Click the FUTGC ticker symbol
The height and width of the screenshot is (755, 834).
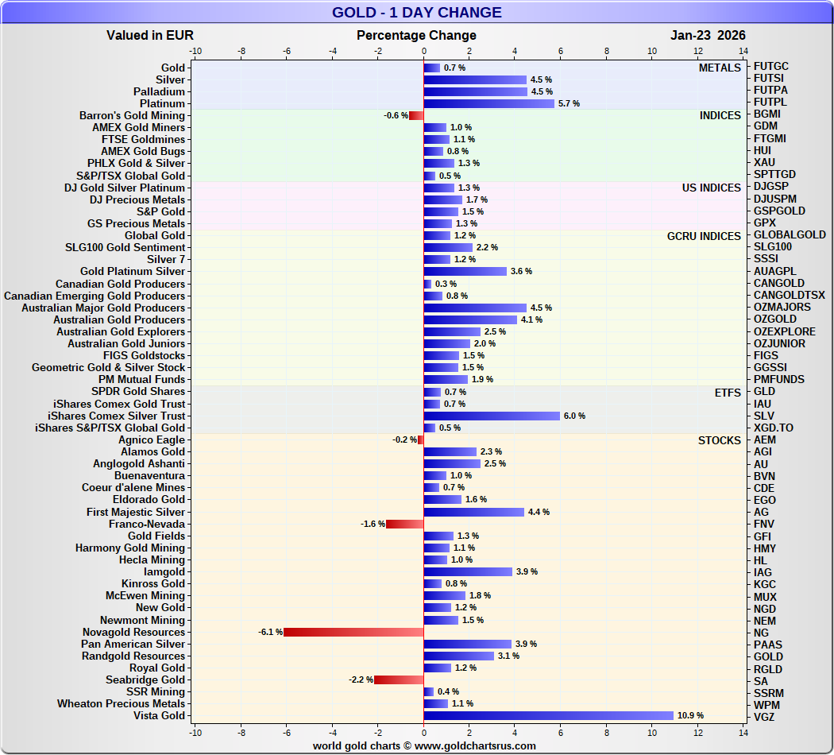tap(770, 67)
